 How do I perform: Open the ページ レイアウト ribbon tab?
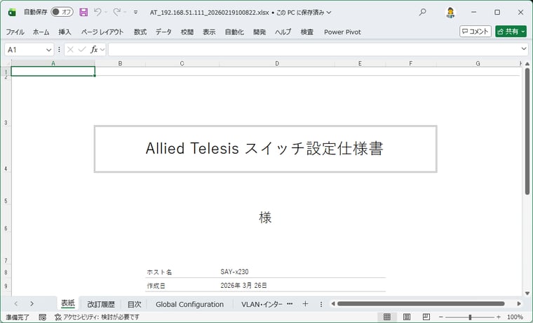(102, 32)
